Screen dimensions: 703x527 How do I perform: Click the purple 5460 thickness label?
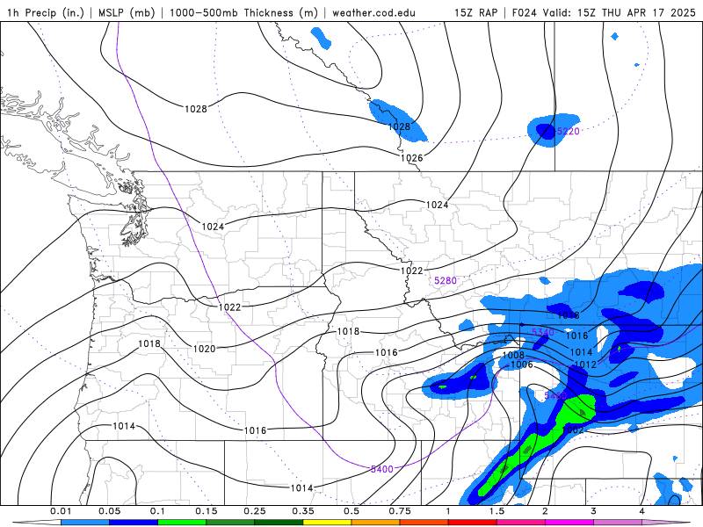[555, 396]
